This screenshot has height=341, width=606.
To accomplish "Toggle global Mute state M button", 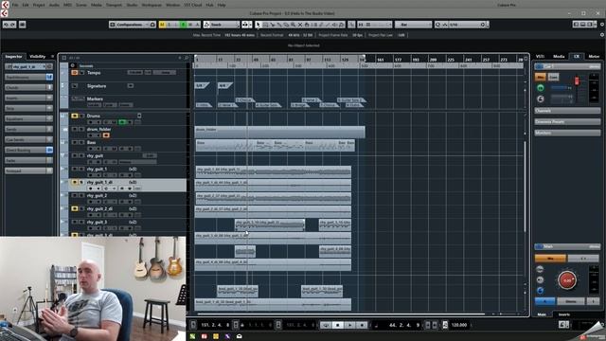I will coord(162,25).
